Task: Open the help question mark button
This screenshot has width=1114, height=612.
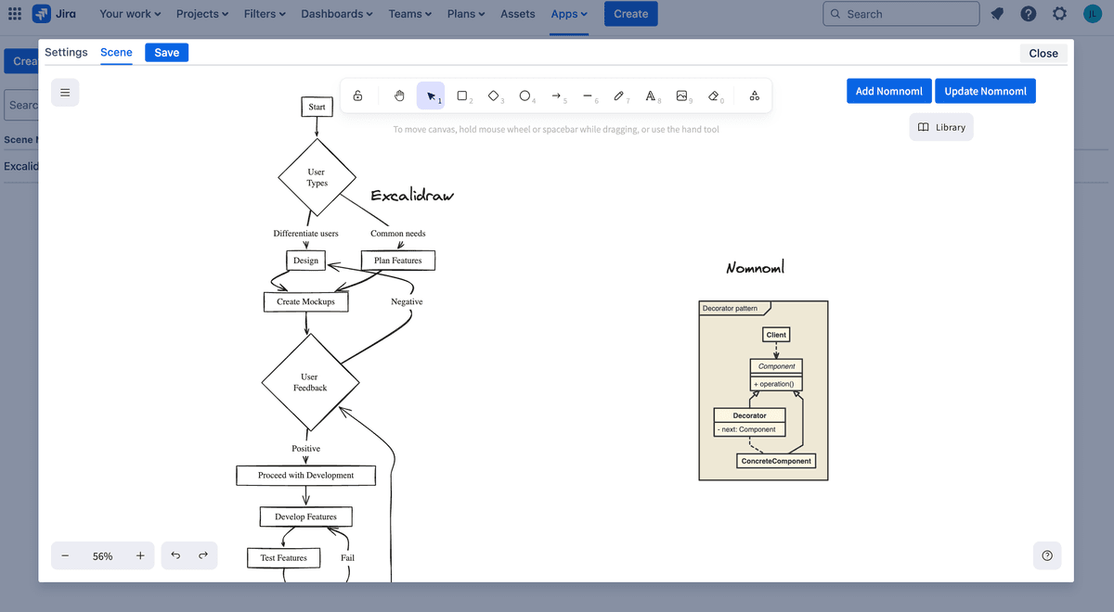Action: pyautogui.click(x=1047, y=555)
